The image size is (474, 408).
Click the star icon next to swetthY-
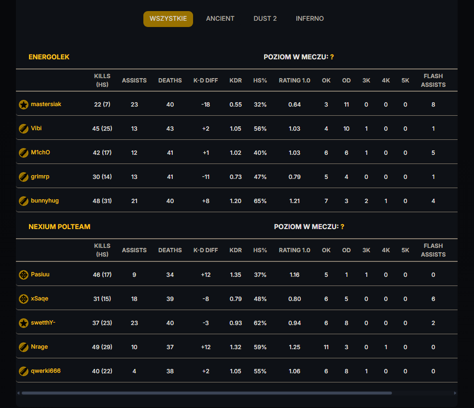(x=24, y=323)
